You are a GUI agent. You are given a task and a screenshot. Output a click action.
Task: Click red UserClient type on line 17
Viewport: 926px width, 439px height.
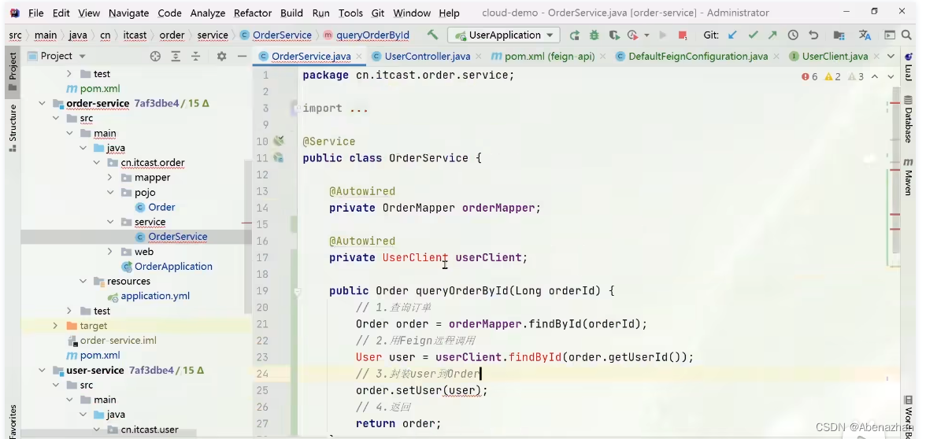coord(415,257)
